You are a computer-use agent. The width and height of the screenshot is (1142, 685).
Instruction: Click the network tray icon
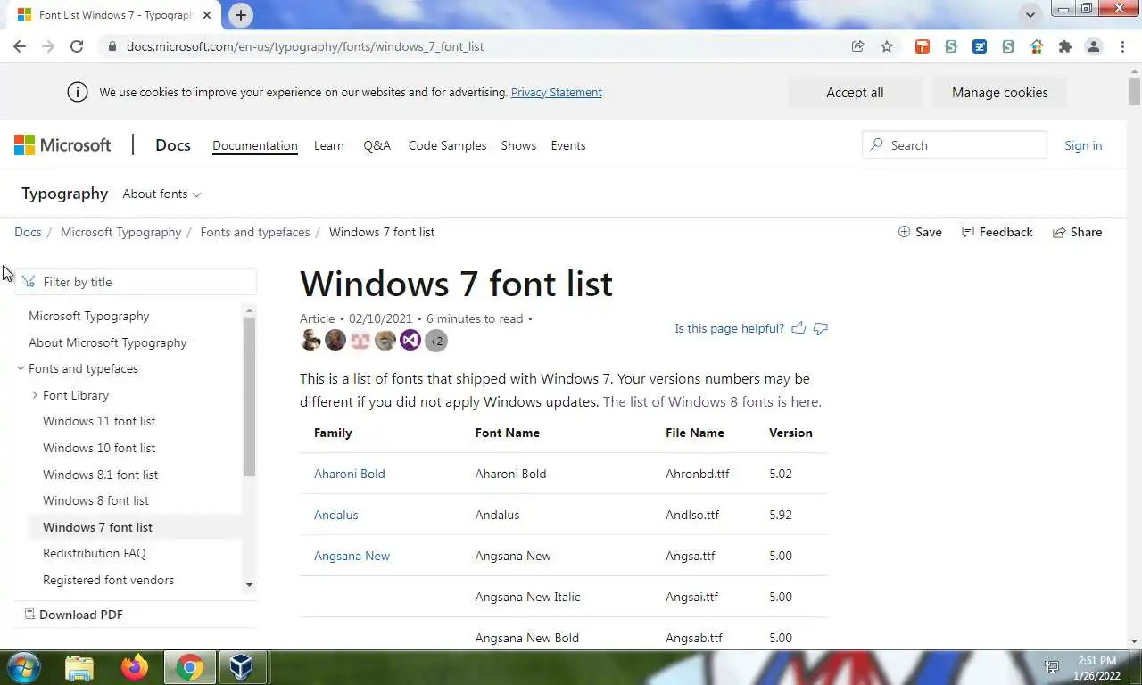tap(1053, 667)
